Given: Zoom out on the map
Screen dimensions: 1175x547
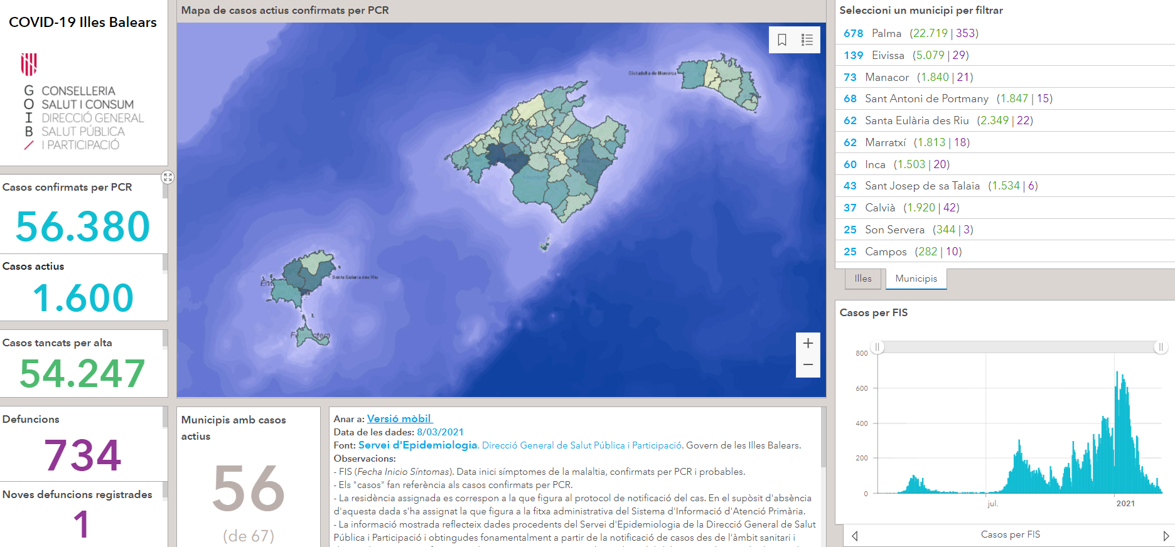Looking at the screenshot, I should (x=808, y=365).
